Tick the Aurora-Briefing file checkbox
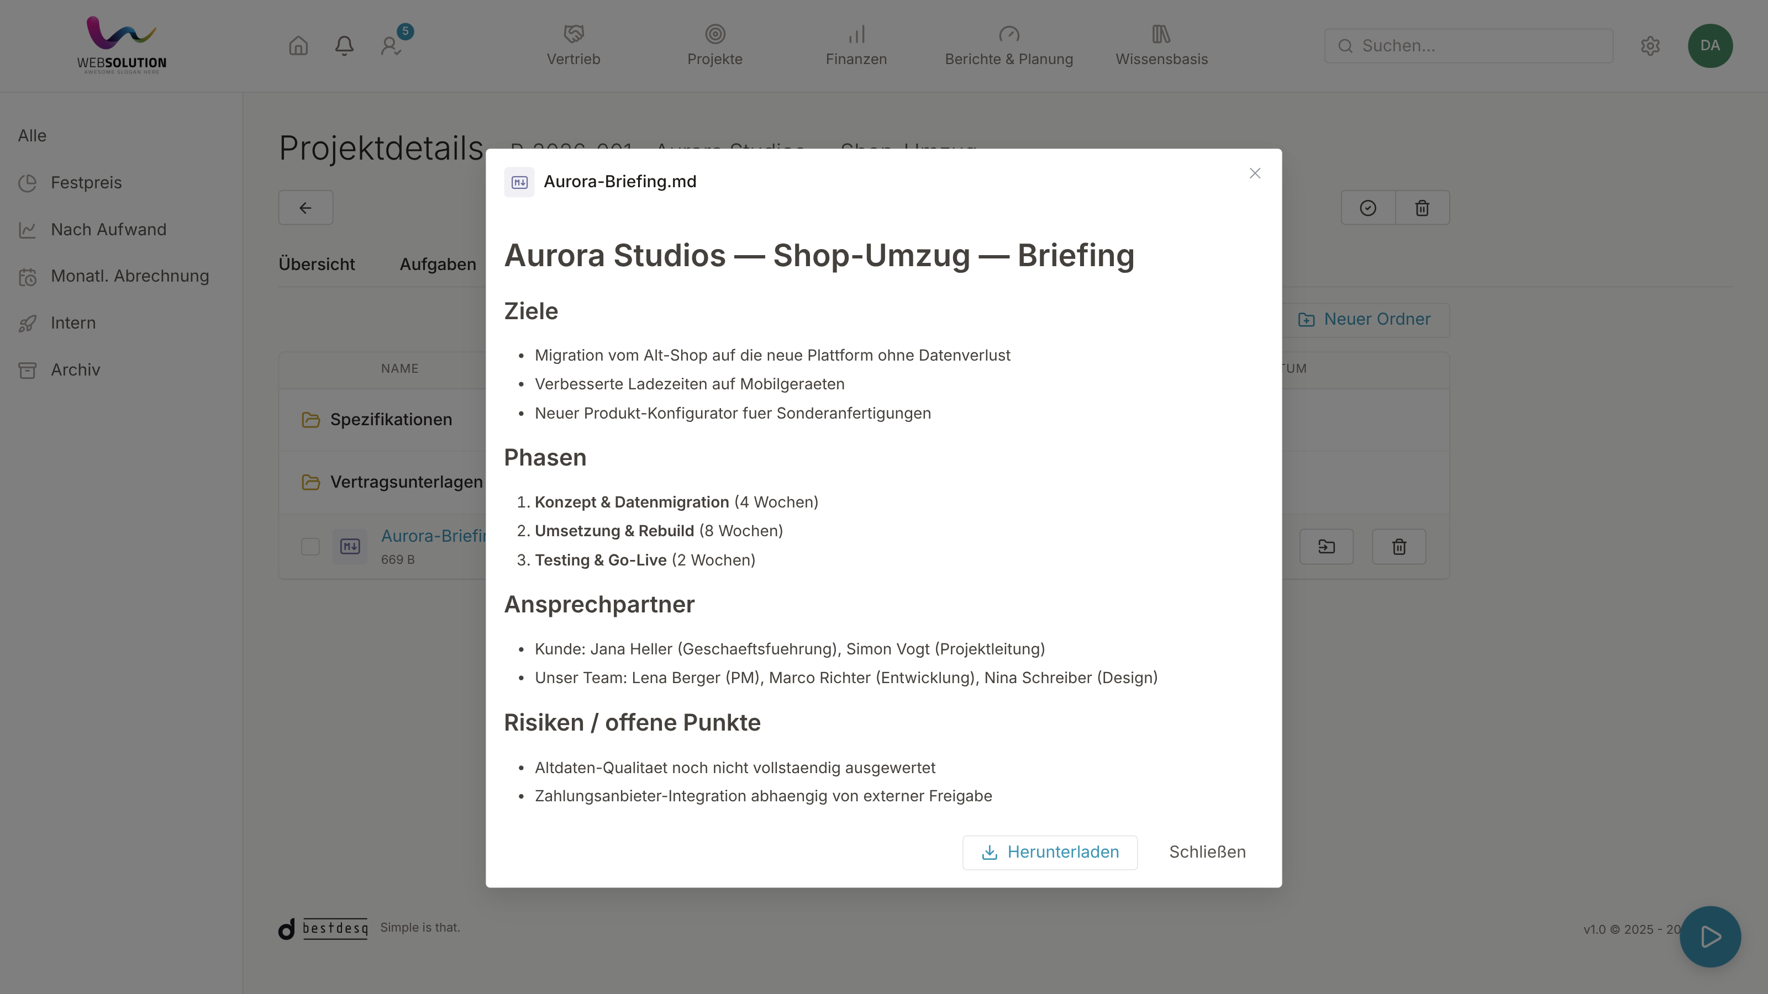The image size is (1768, 994). click(310, 547)
